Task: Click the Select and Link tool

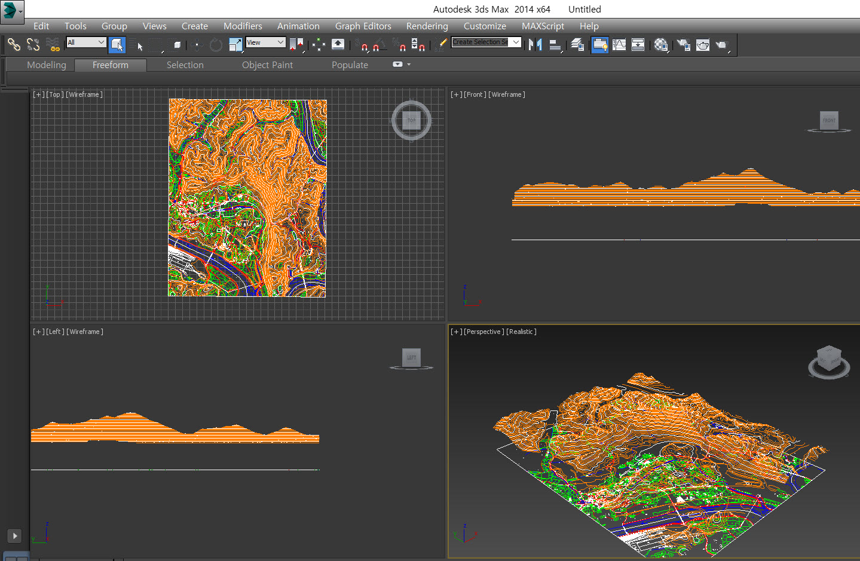Action: click(14, 44)
